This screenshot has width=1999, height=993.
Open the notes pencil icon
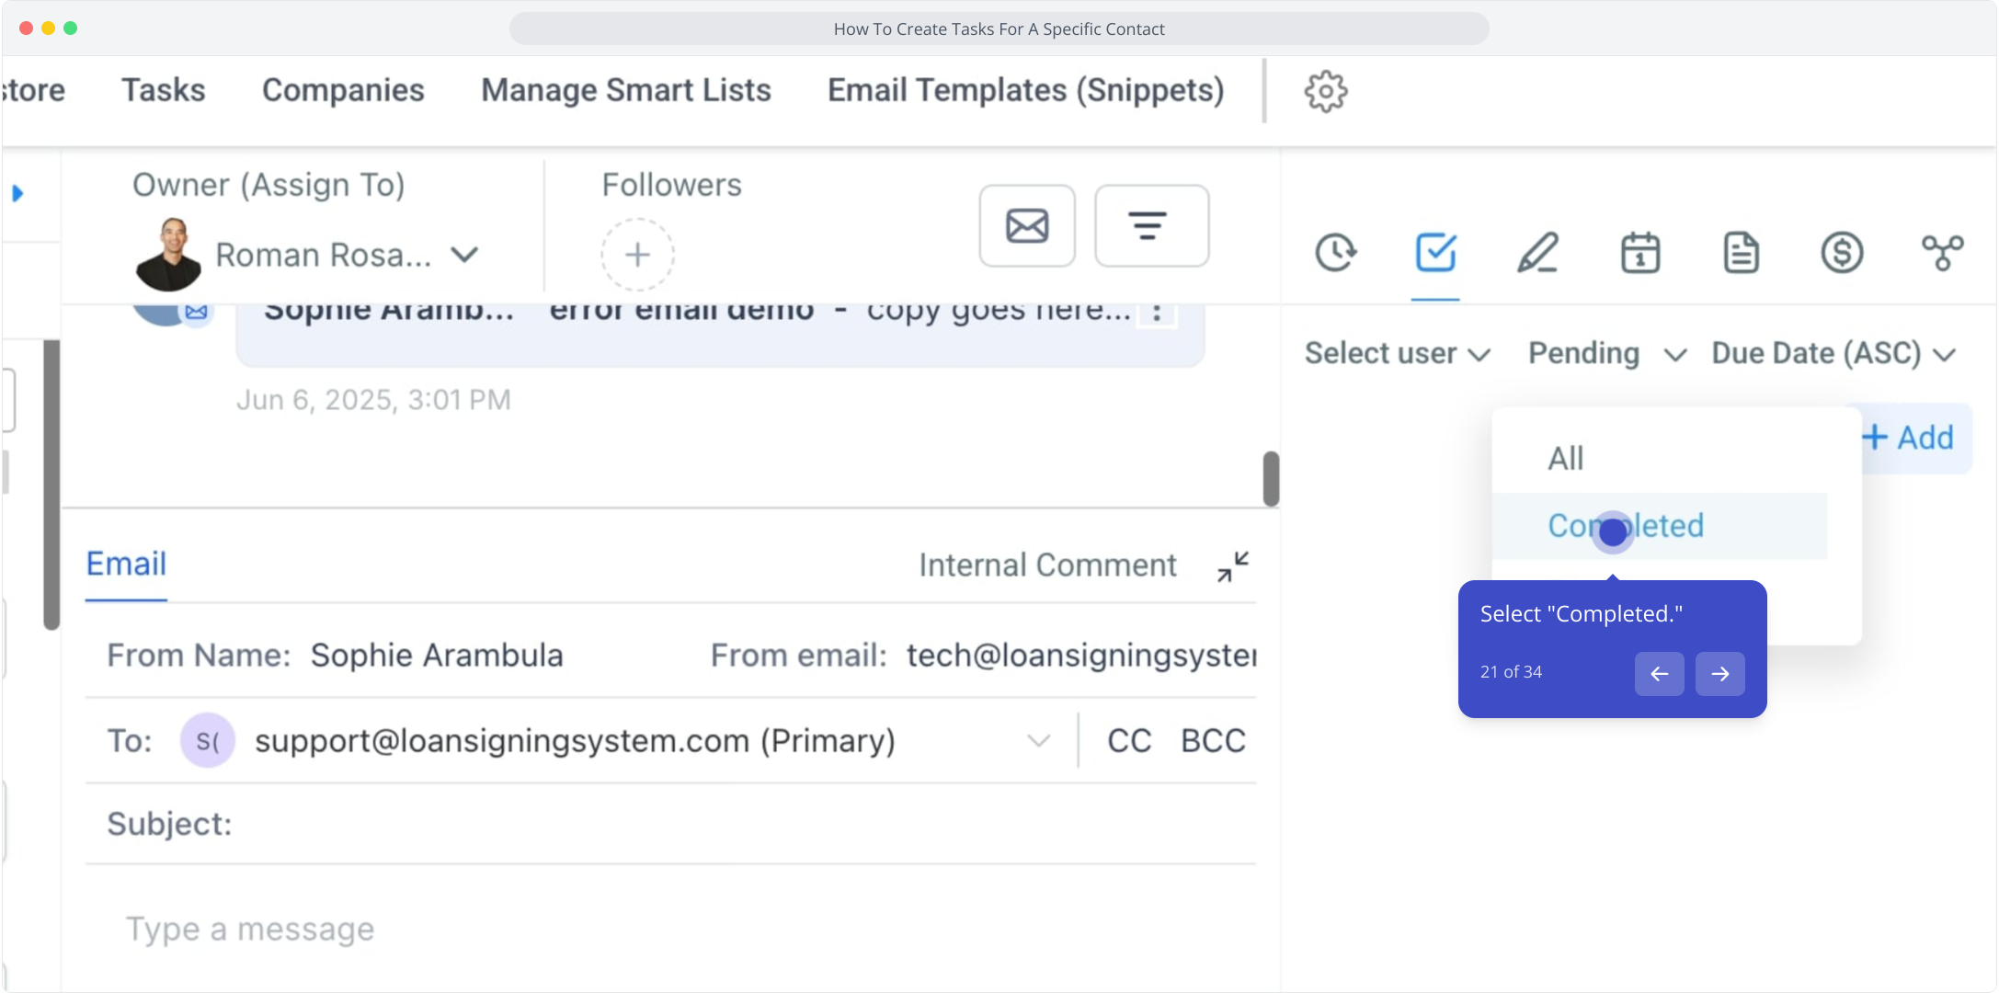pyautogui.click(x=1537, y=253)
